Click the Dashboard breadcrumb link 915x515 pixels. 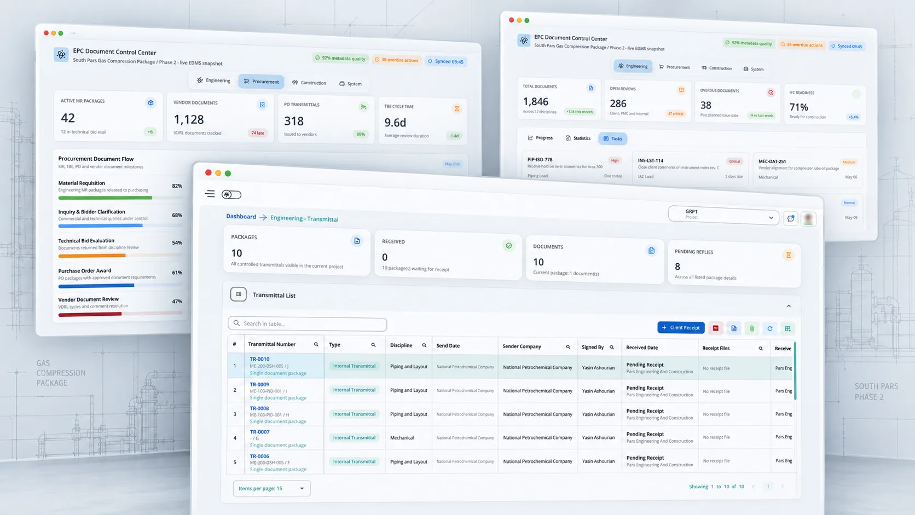tap(241, 216)
